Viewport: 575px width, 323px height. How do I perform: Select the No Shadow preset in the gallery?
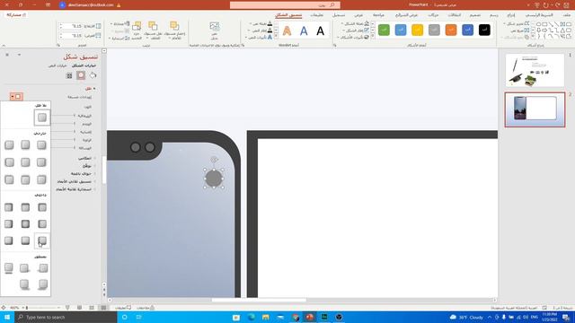point(42,118)
